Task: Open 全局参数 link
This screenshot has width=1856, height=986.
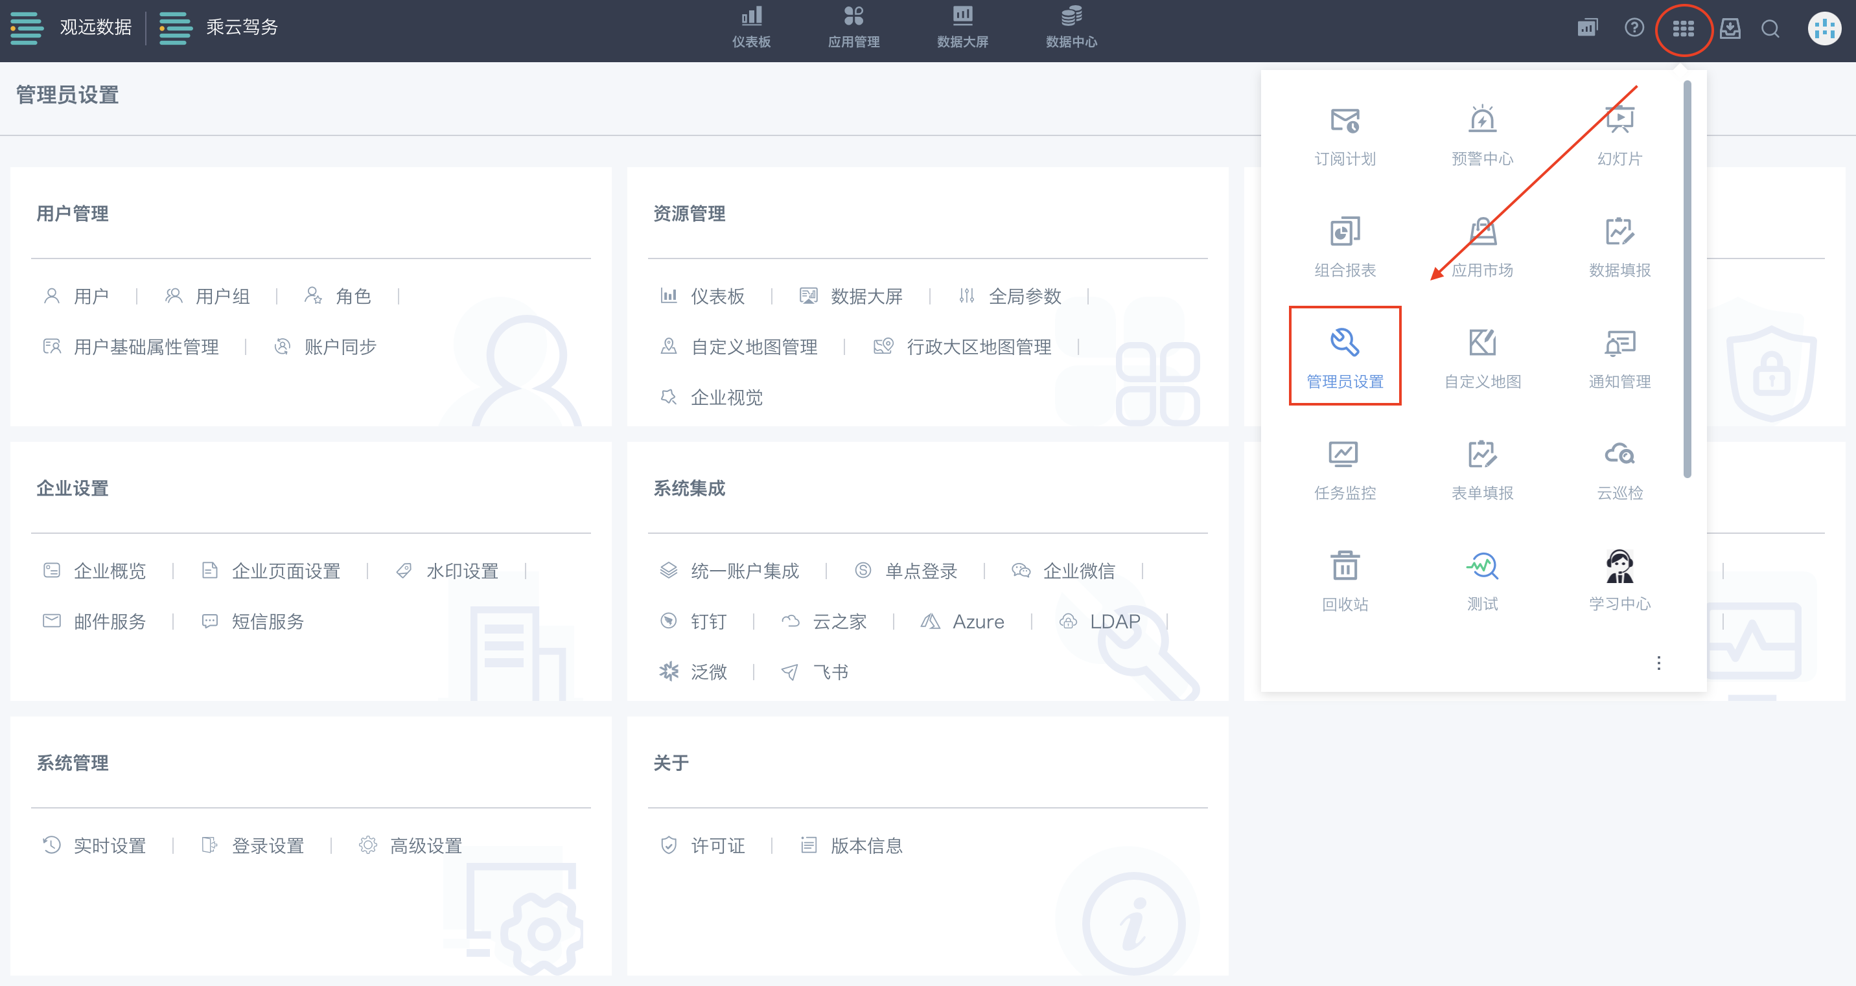Action: click(x=1010, y=296)
